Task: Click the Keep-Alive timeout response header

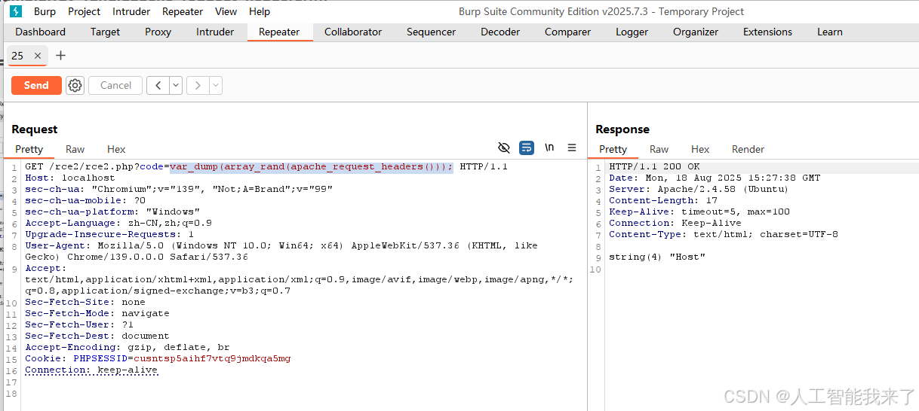Action: click(699, 212)
